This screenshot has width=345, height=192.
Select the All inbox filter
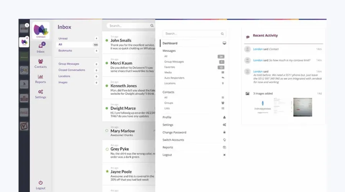[x=77, y=44]
